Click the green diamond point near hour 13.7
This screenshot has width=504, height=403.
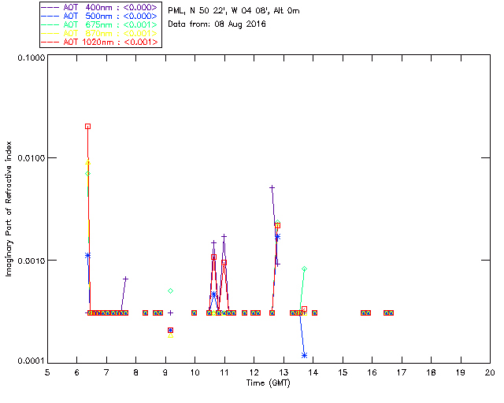pos(305,268)
